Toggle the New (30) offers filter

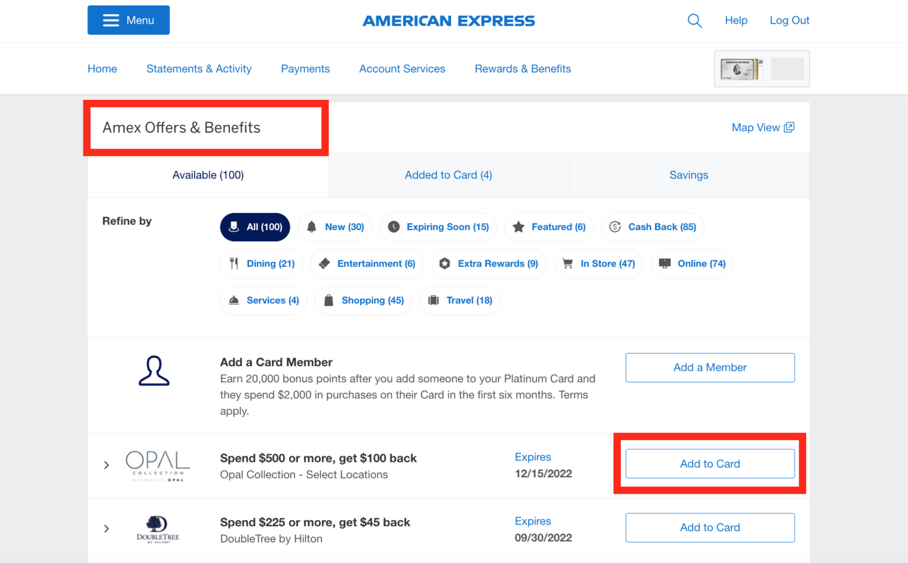(335, 227)
